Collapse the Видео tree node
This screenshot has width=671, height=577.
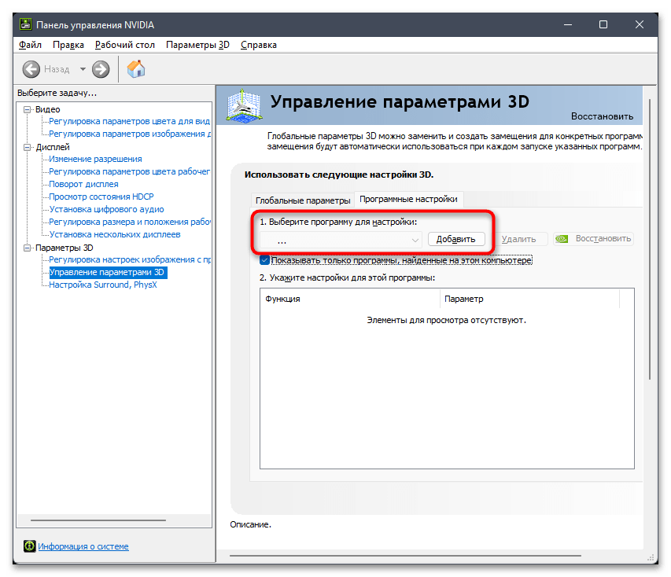coord(28,109)
